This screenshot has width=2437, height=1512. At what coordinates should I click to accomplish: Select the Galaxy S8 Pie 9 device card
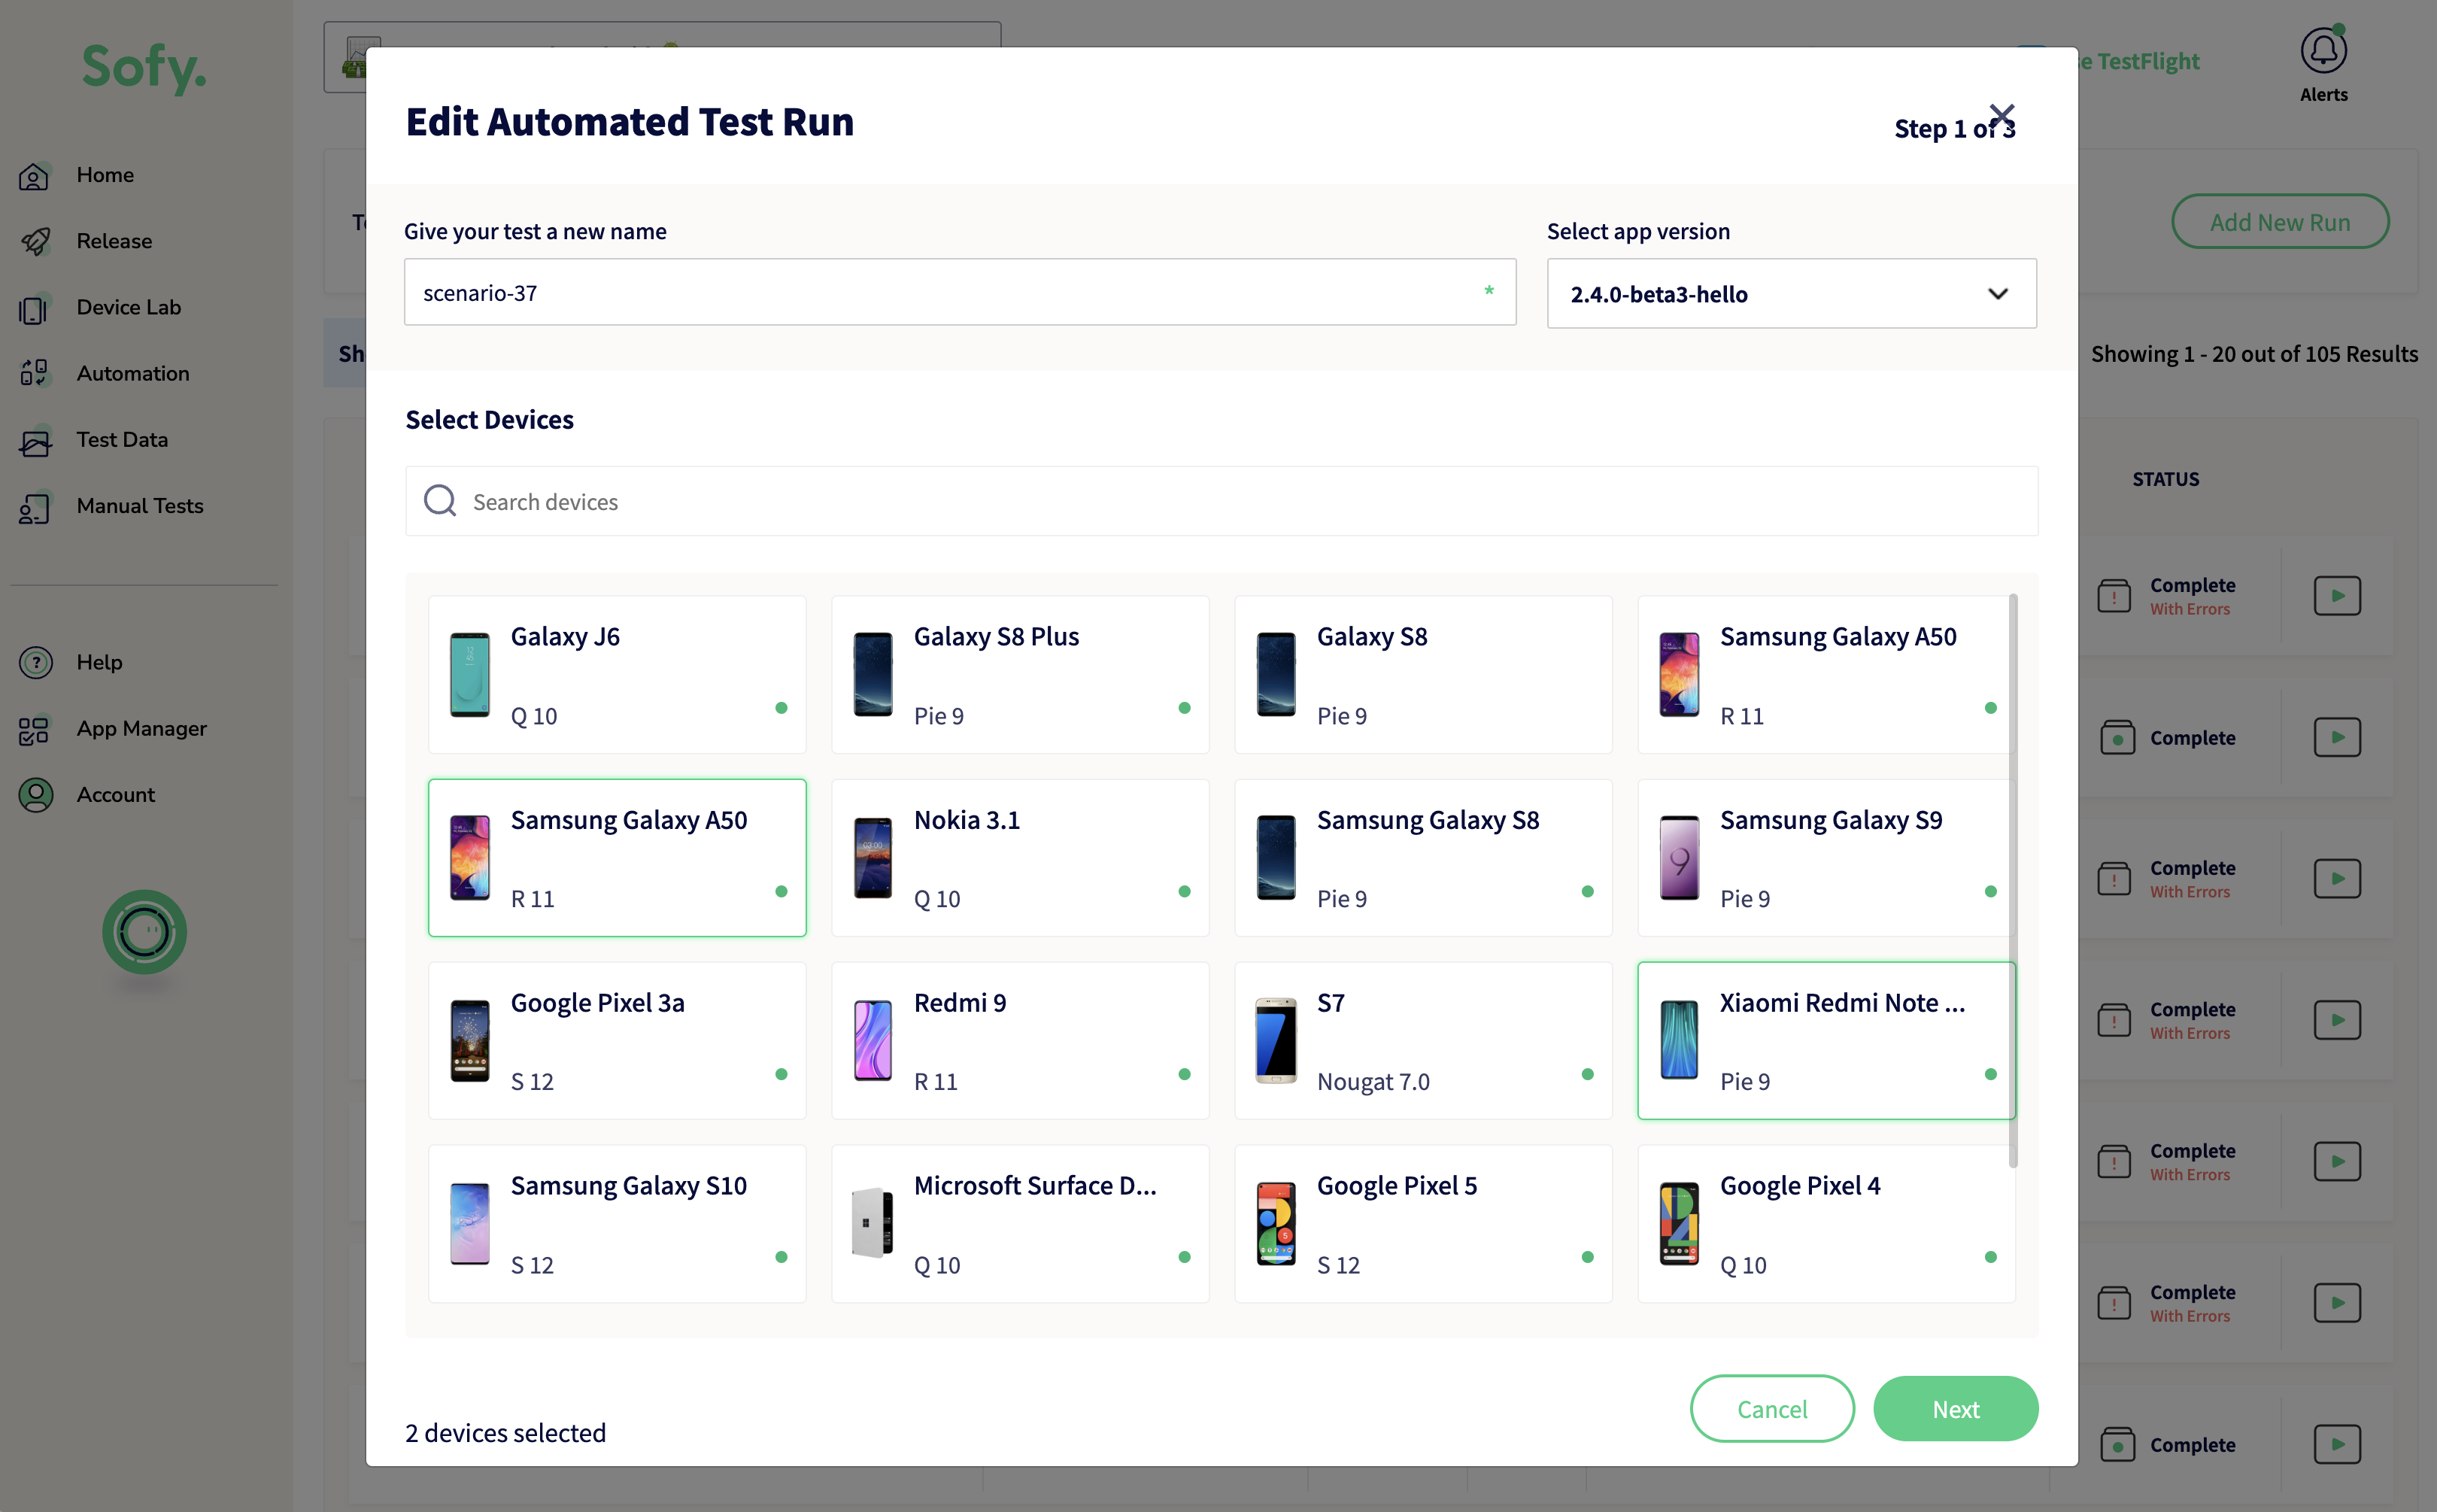(x=1423, y=675)
